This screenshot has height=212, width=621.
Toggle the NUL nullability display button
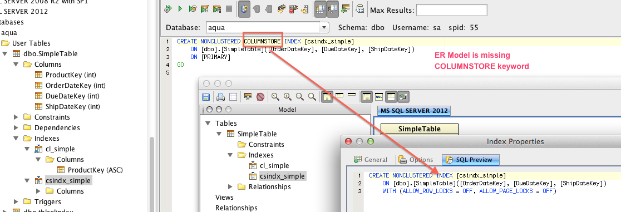378,96
